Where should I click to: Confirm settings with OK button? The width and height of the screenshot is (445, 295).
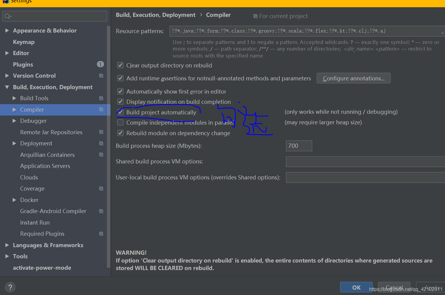356,287
